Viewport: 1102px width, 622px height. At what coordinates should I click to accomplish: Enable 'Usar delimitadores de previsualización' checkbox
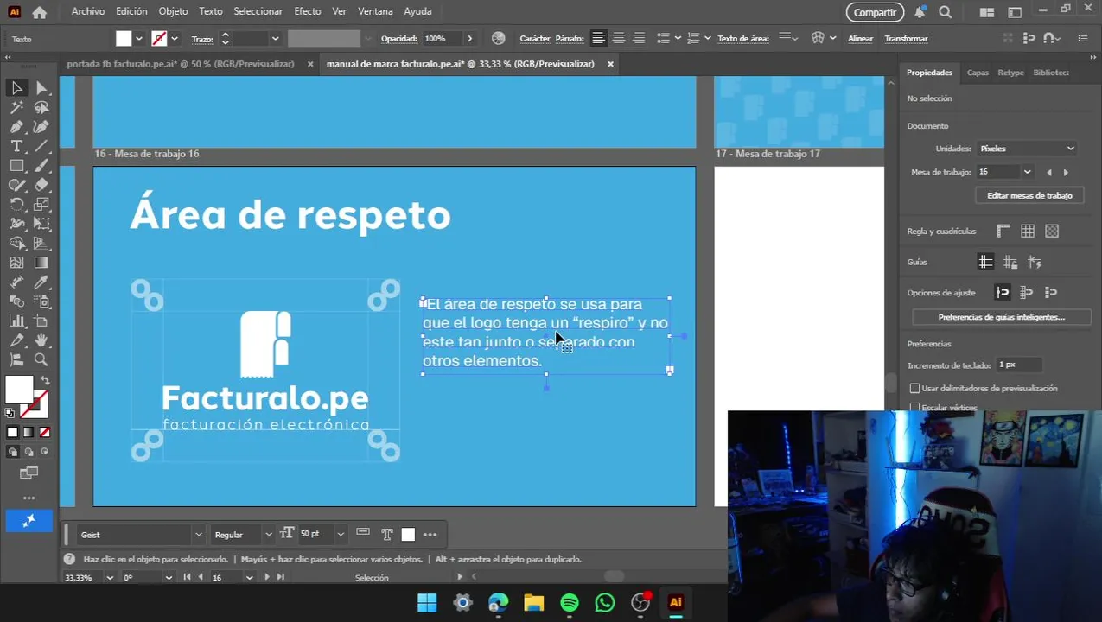915,389
